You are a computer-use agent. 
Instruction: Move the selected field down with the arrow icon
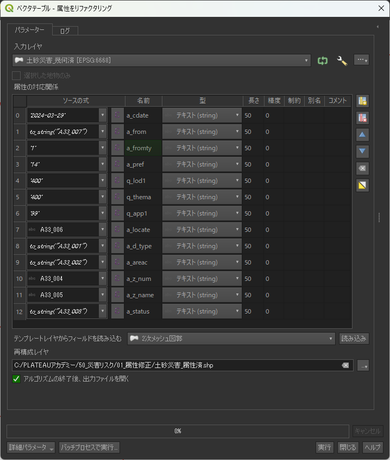(362, 151)
